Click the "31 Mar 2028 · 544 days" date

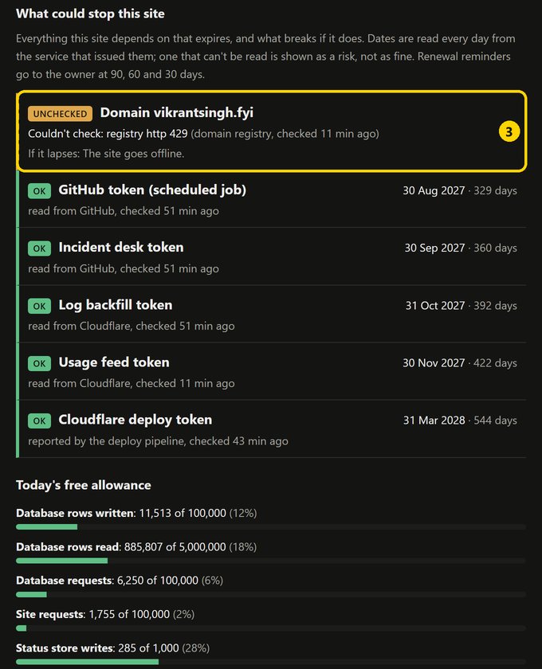(460, 421)
